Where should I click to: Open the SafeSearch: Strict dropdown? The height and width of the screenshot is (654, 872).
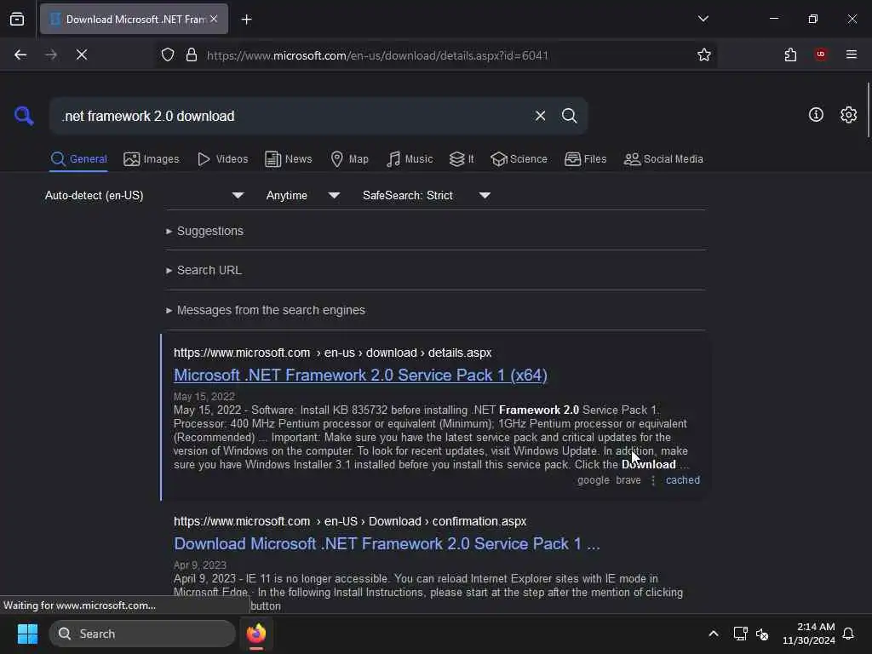point(426,195)
